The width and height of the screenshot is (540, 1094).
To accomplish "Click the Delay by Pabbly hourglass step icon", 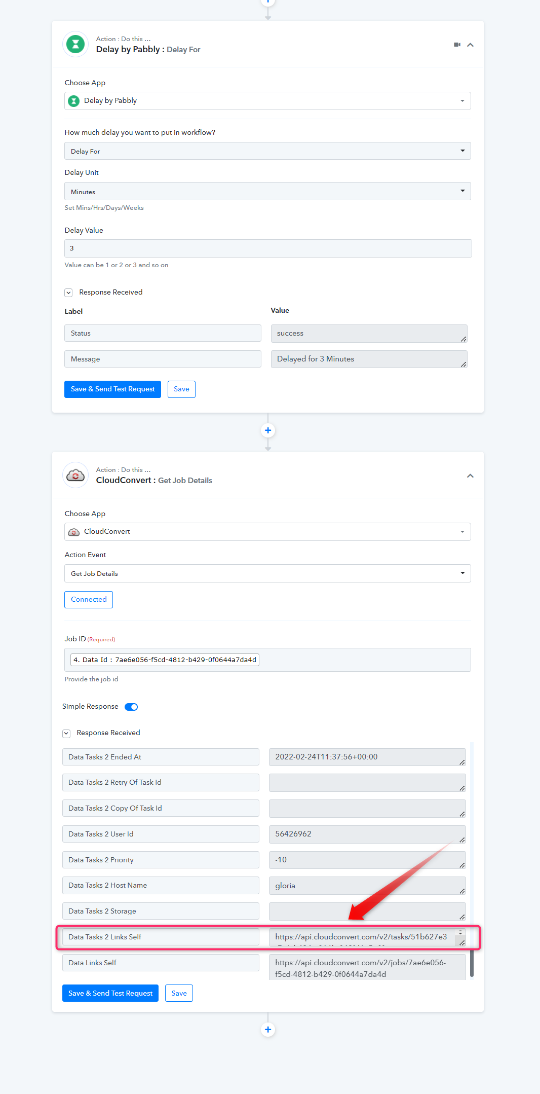I will click(x=75, y=44).
